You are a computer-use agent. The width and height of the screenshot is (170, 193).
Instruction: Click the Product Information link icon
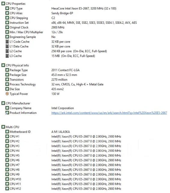click(7, 113)
